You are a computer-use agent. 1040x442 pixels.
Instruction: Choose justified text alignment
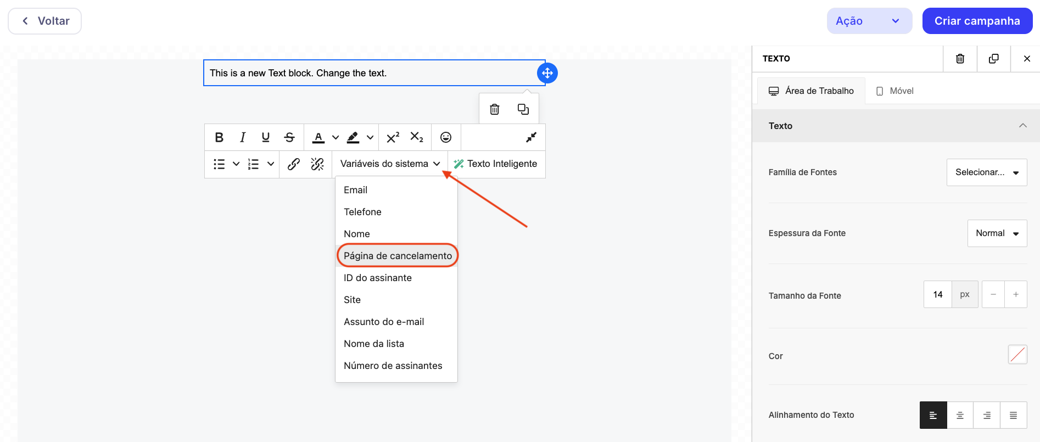point(1013,415)
